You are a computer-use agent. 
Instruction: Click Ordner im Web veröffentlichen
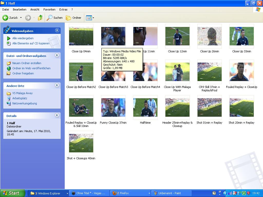tap(31, 68)
